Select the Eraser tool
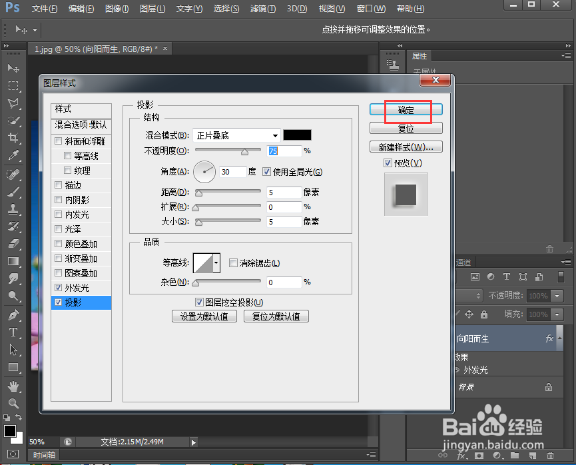The width and height of the screenshot is (576, 465). pos(13,244)
